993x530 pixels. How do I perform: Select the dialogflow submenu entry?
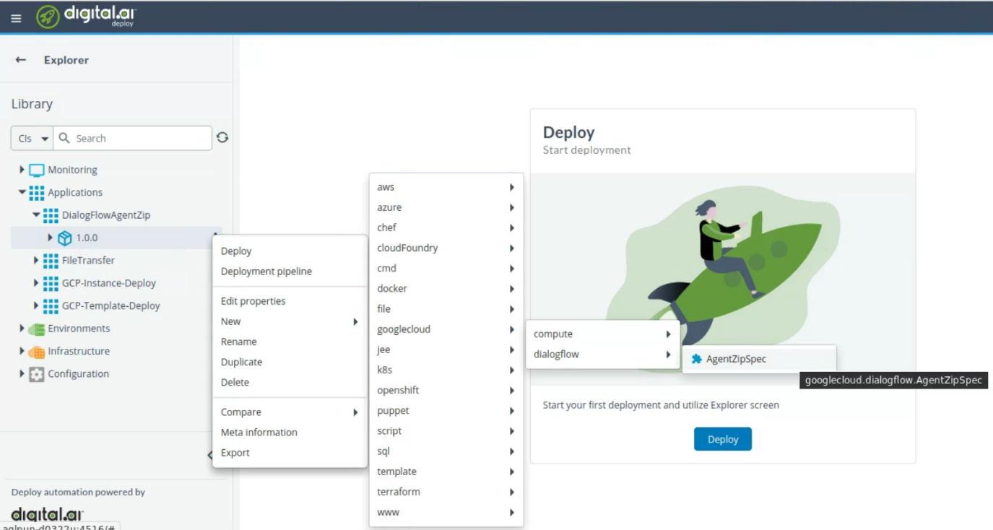tap(602, 354)
